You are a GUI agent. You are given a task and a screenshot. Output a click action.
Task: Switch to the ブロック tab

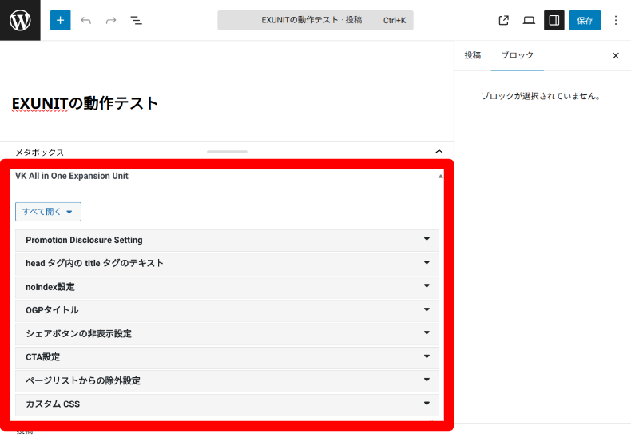(x=517, y=55)
